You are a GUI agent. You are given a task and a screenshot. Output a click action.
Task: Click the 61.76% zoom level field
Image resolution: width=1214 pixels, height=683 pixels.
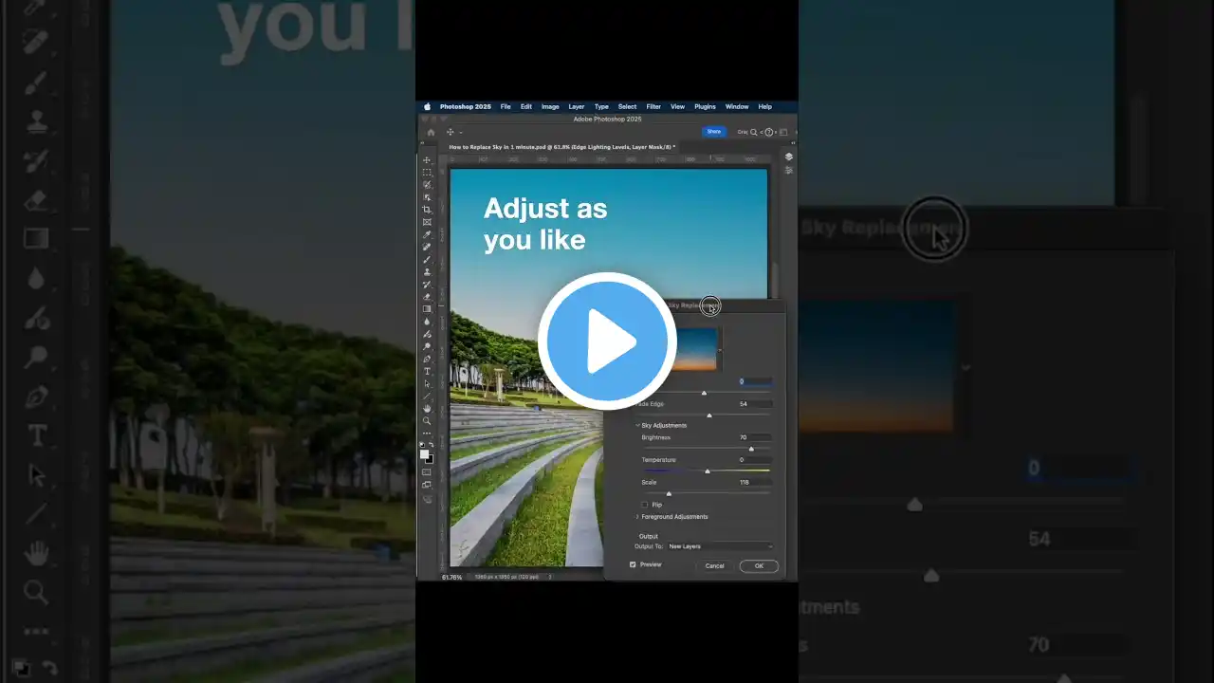[x=452, y=577]
